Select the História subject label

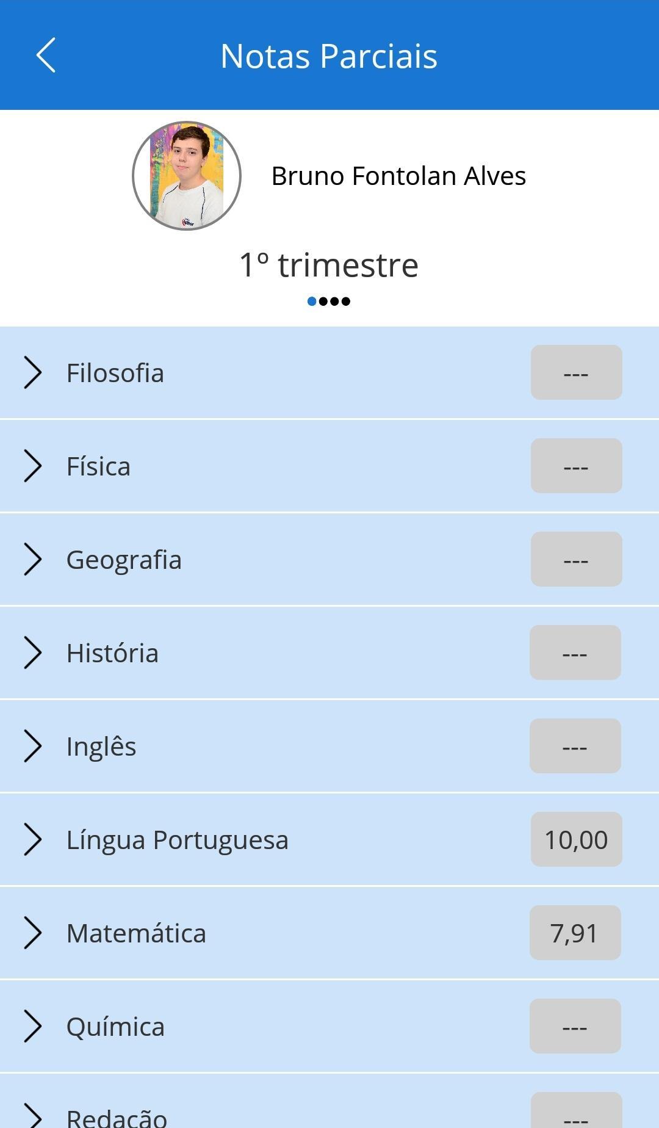click(112, 653)
